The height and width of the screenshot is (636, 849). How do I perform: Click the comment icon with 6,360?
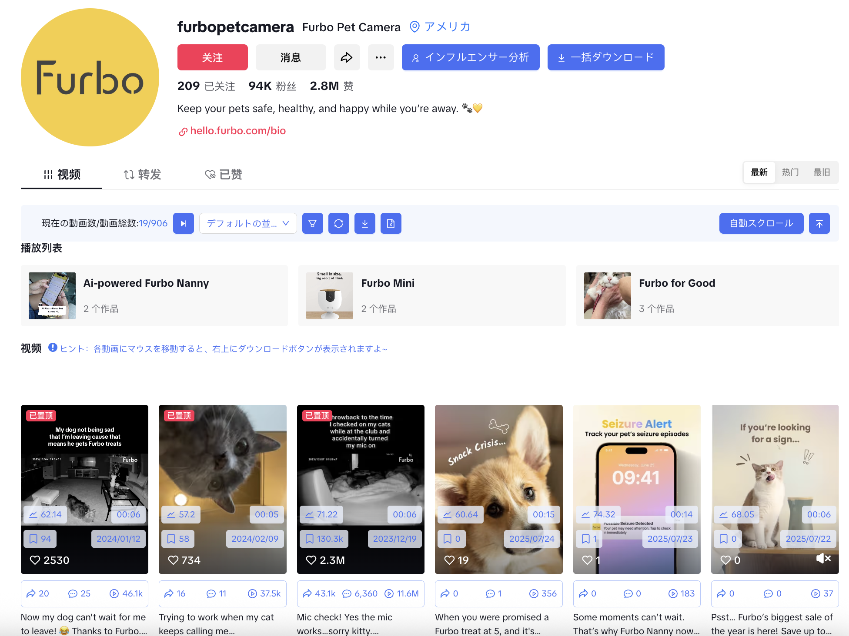[x=347, y=593]
